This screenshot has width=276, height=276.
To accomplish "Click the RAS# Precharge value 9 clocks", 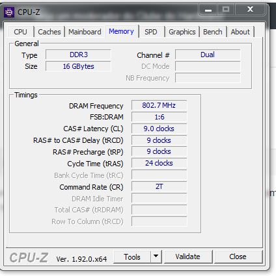I will coord(159,151).
